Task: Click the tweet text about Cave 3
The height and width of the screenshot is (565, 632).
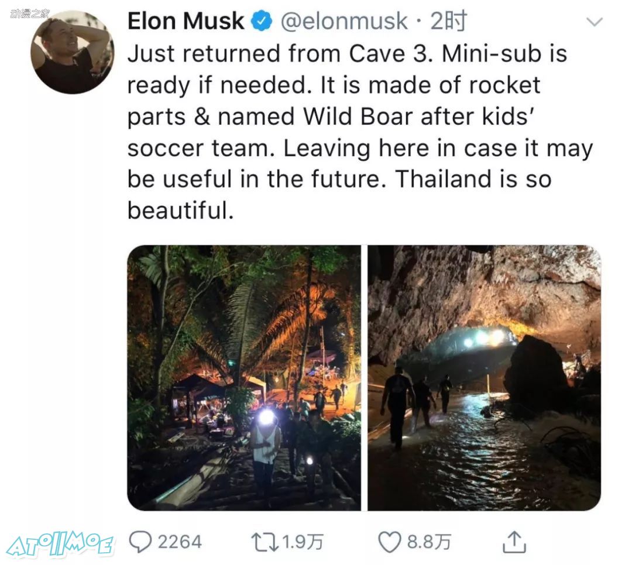Action: 360,132
